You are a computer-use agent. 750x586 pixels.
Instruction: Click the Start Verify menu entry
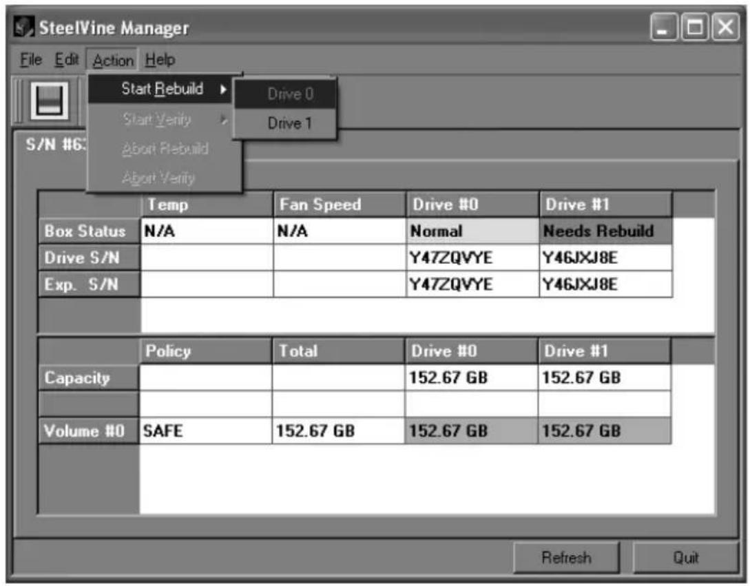[162, 119]
